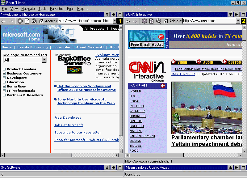Open the Favorites menu
This screenshot has width=247, height=178.
(57, 9)
